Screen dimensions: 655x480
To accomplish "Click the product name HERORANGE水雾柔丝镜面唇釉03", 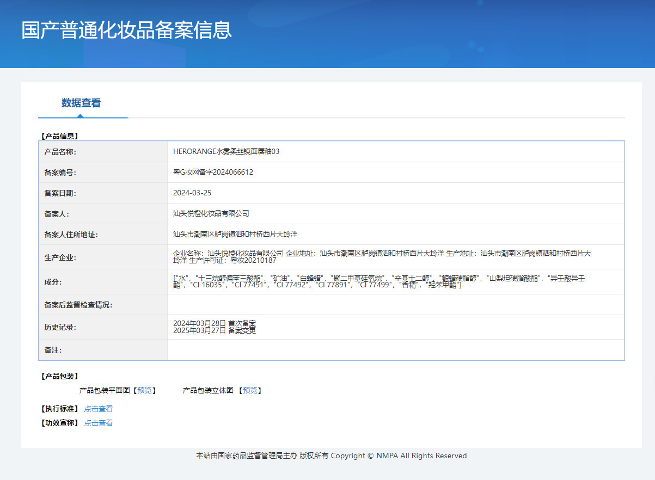I will click(x=226, y=151).
